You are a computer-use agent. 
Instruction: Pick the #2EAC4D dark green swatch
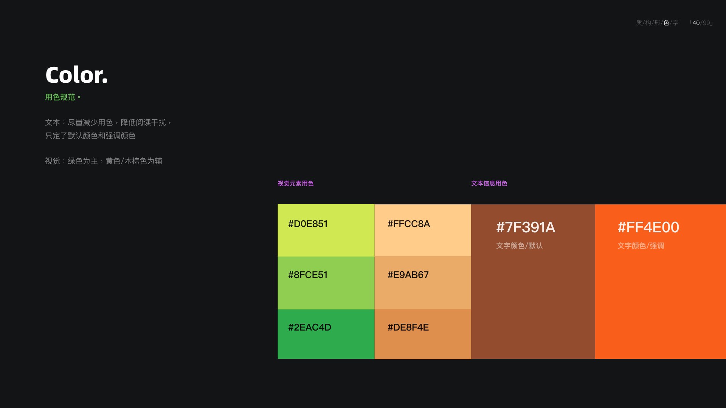(x=326, y=334)
